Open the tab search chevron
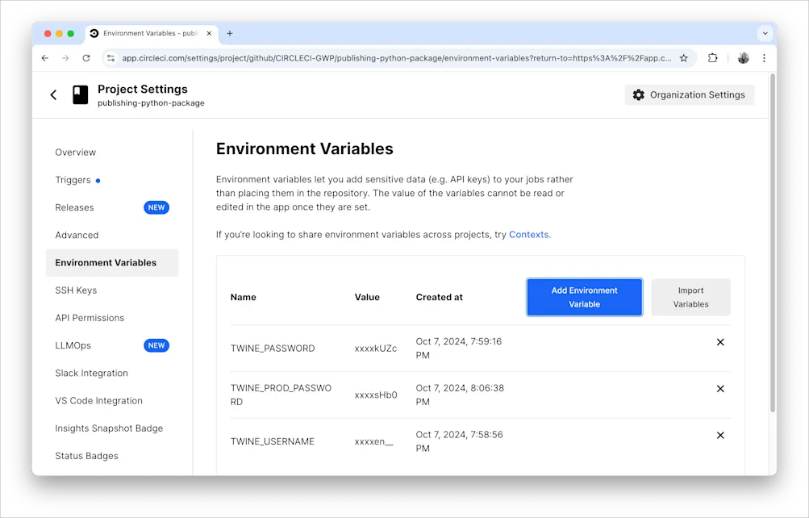The image size is (809, 518). pyautogui.click(x=764, y=33)
